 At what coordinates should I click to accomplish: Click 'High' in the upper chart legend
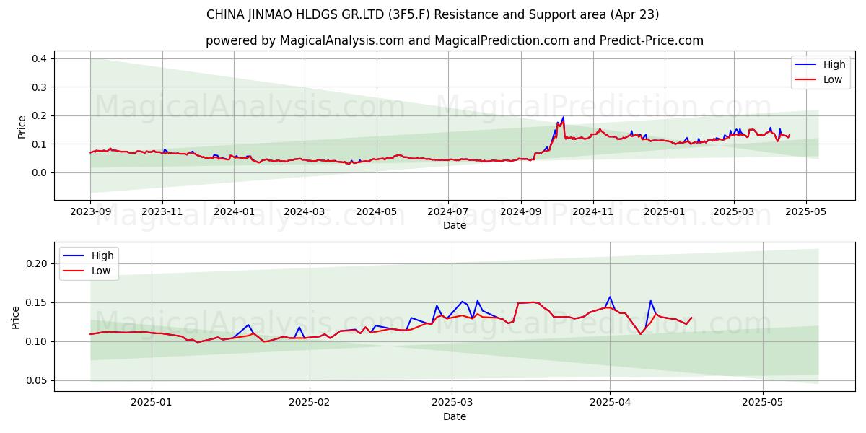point(834,64)
